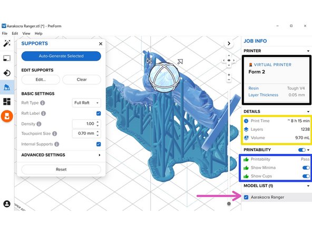312x234 pixels.
Task: Choose the Select tool with dashed rectangle
Action: [x=7, y=58]
